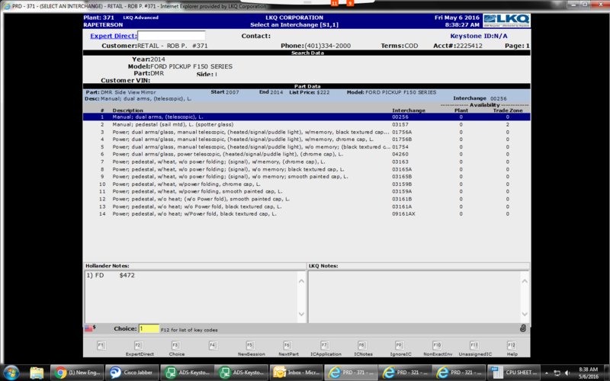Screen dimensions: 610x381
Task: Switch to first PRD - 321 taskbar window
Action: tap(405, 373)
